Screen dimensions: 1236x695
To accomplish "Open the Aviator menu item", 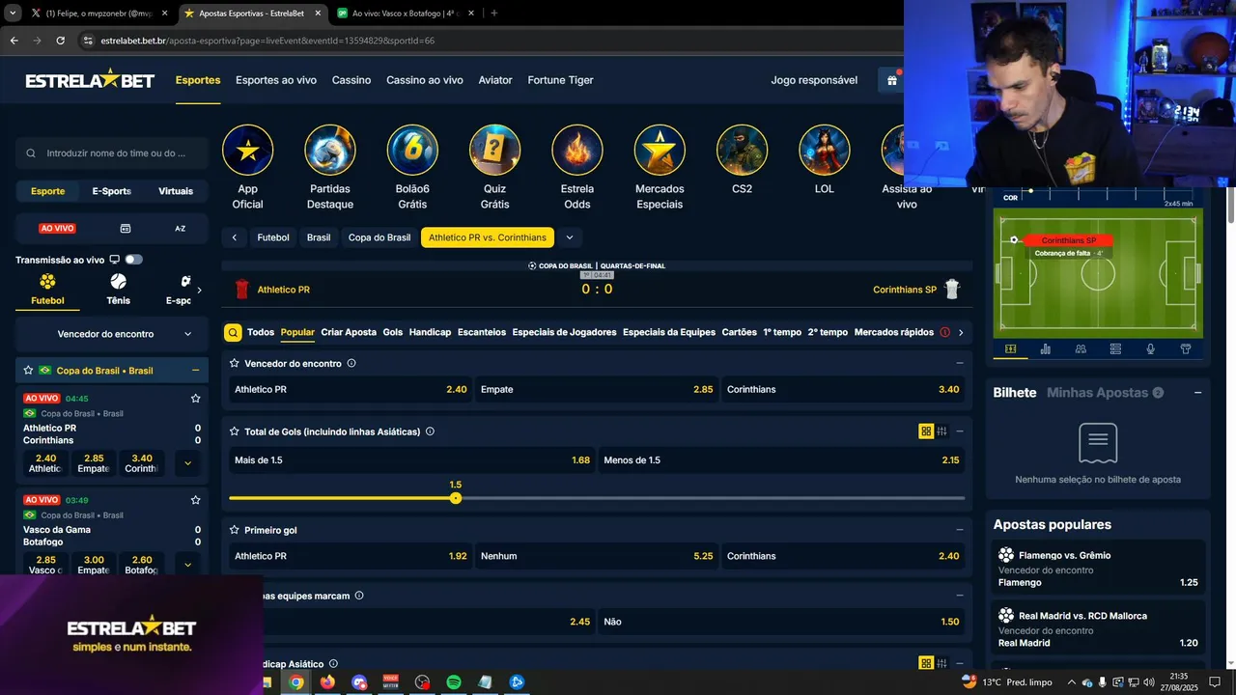I will pyautogui.click(x=495, y=80).
